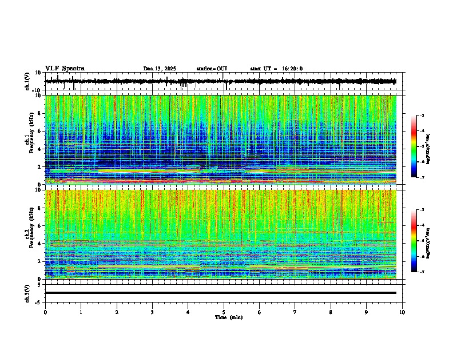The image size is (453, 350).
Task: Click the "VLF Spectra" plot title
Action: (65, 69)
